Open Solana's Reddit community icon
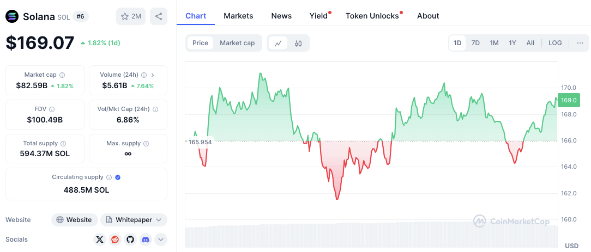 115,239
